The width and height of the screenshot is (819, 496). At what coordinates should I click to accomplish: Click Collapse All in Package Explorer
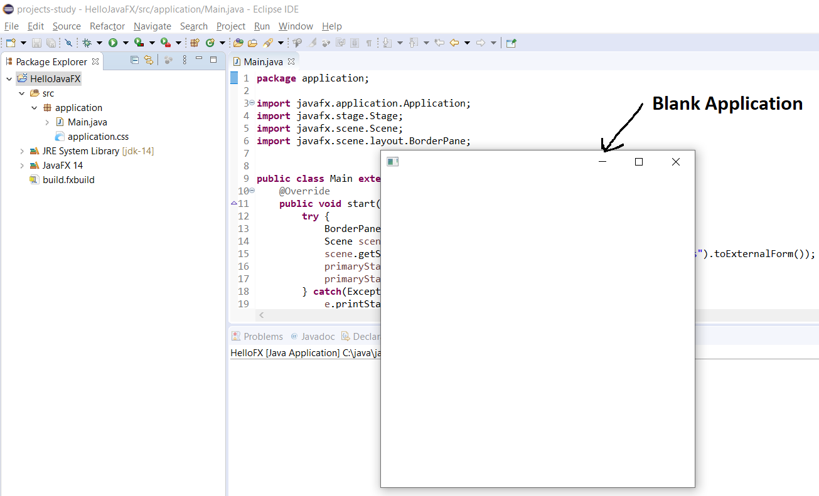[134, 60]
